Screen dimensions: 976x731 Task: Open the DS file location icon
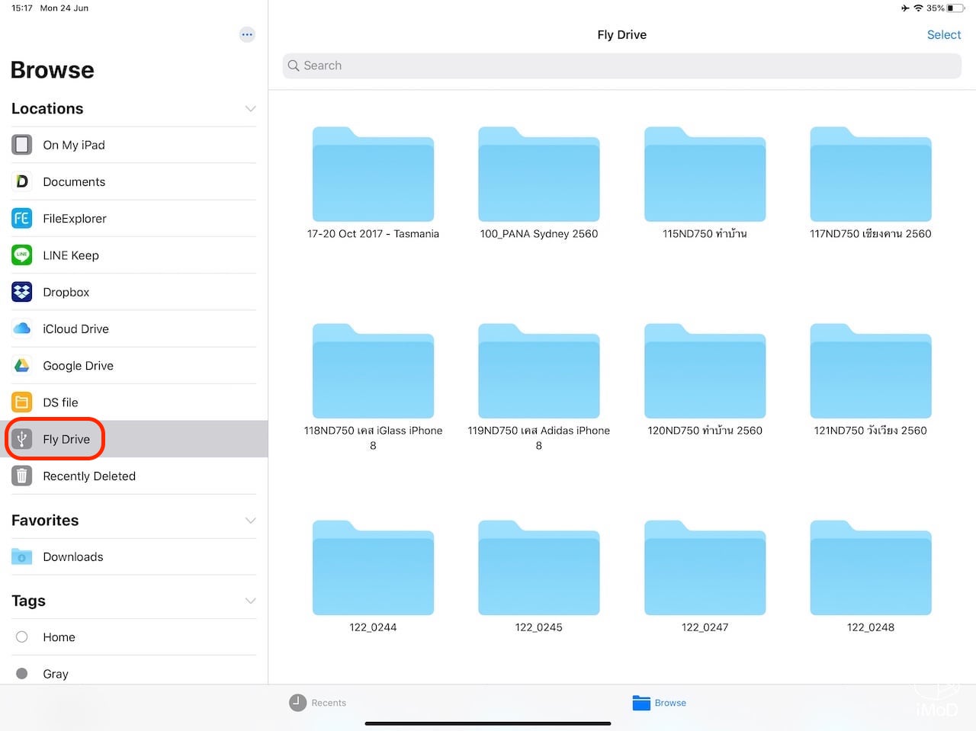21,402
